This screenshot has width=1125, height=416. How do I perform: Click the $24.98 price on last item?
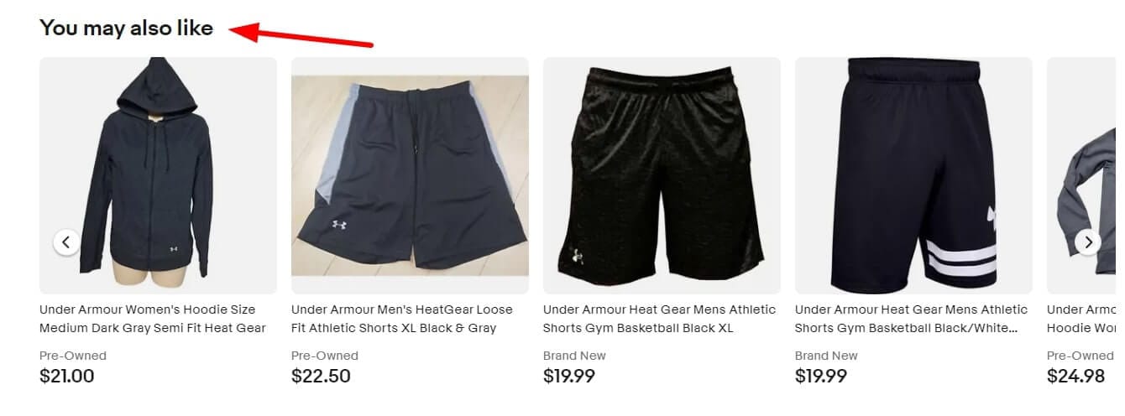pyautogui.click(x=1076, y=376)
